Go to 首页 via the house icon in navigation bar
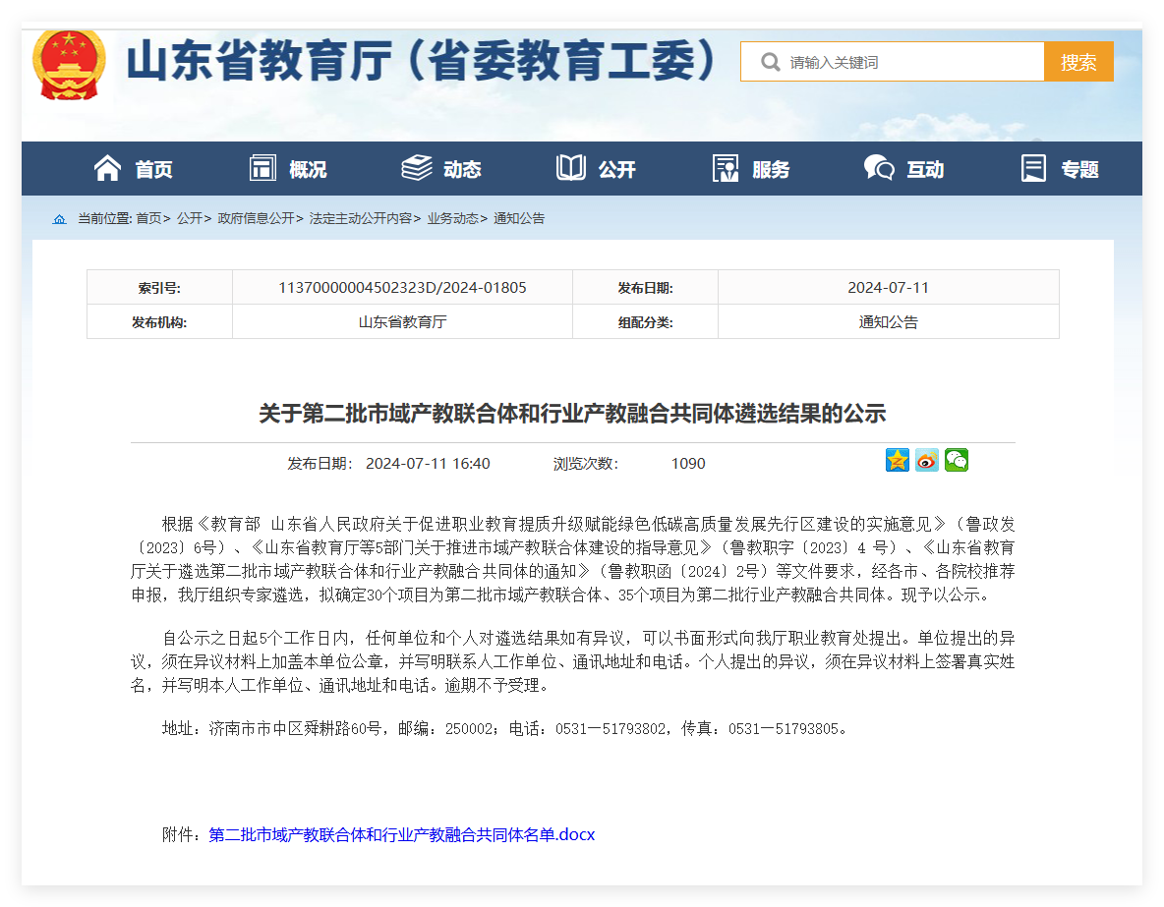Image resolution: width=1164 pixels, height=907 pixels. point(107,169)
